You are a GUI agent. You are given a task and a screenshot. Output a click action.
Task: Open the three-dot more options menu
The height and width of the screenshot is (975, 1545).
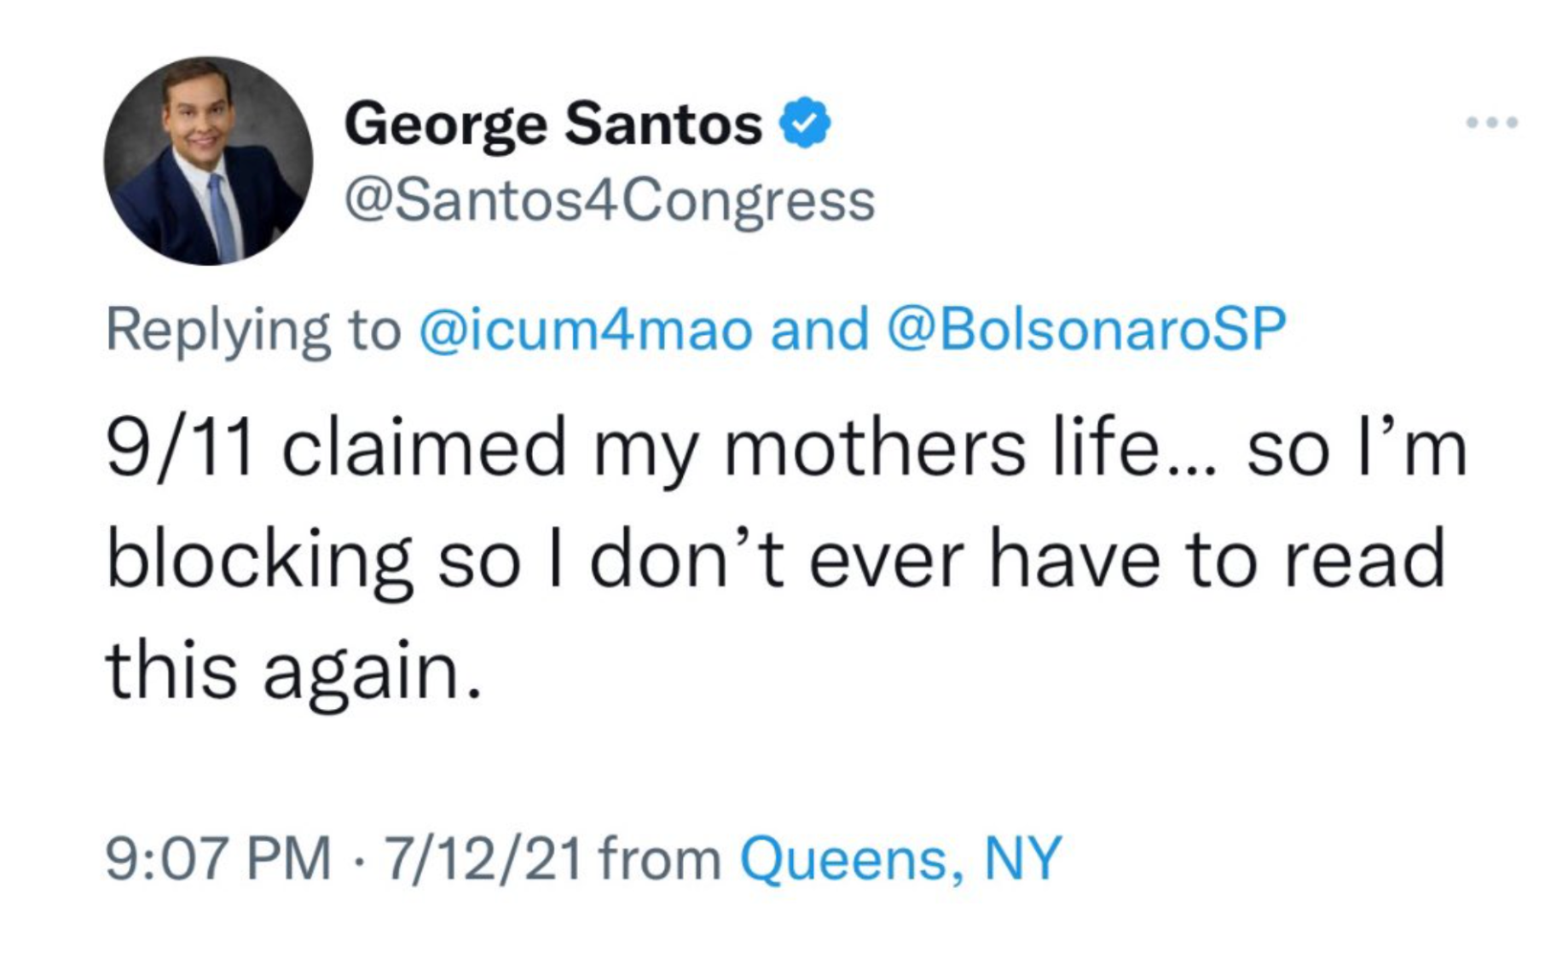[1491, 123]
